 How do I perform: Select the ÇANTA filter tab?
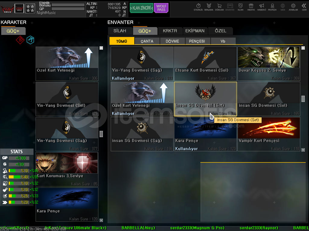point(147,41)
